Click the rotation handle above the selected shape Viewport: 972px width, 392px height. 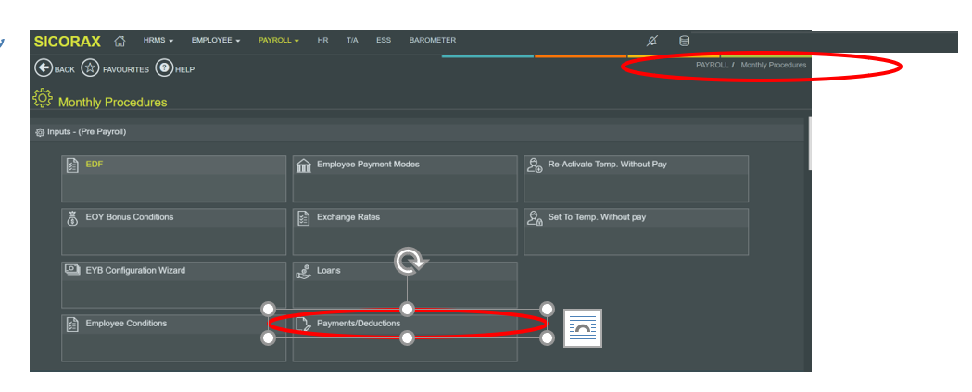pos(408,262)
